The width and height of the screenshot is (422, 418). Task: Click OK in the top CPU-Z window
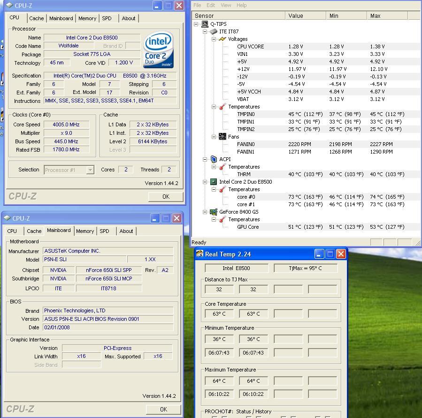point(166,197)
